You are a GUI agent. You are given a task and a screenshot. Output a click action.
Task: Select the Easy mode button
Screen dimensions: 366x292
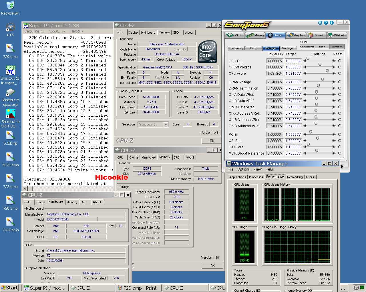322,46
